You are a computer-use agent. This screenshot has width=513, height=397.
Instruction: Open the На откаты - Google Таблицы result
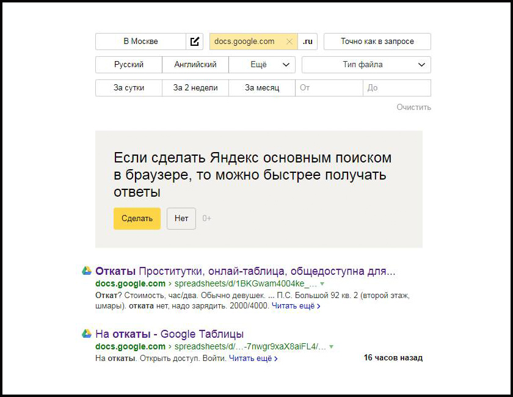tap(170, 334)
